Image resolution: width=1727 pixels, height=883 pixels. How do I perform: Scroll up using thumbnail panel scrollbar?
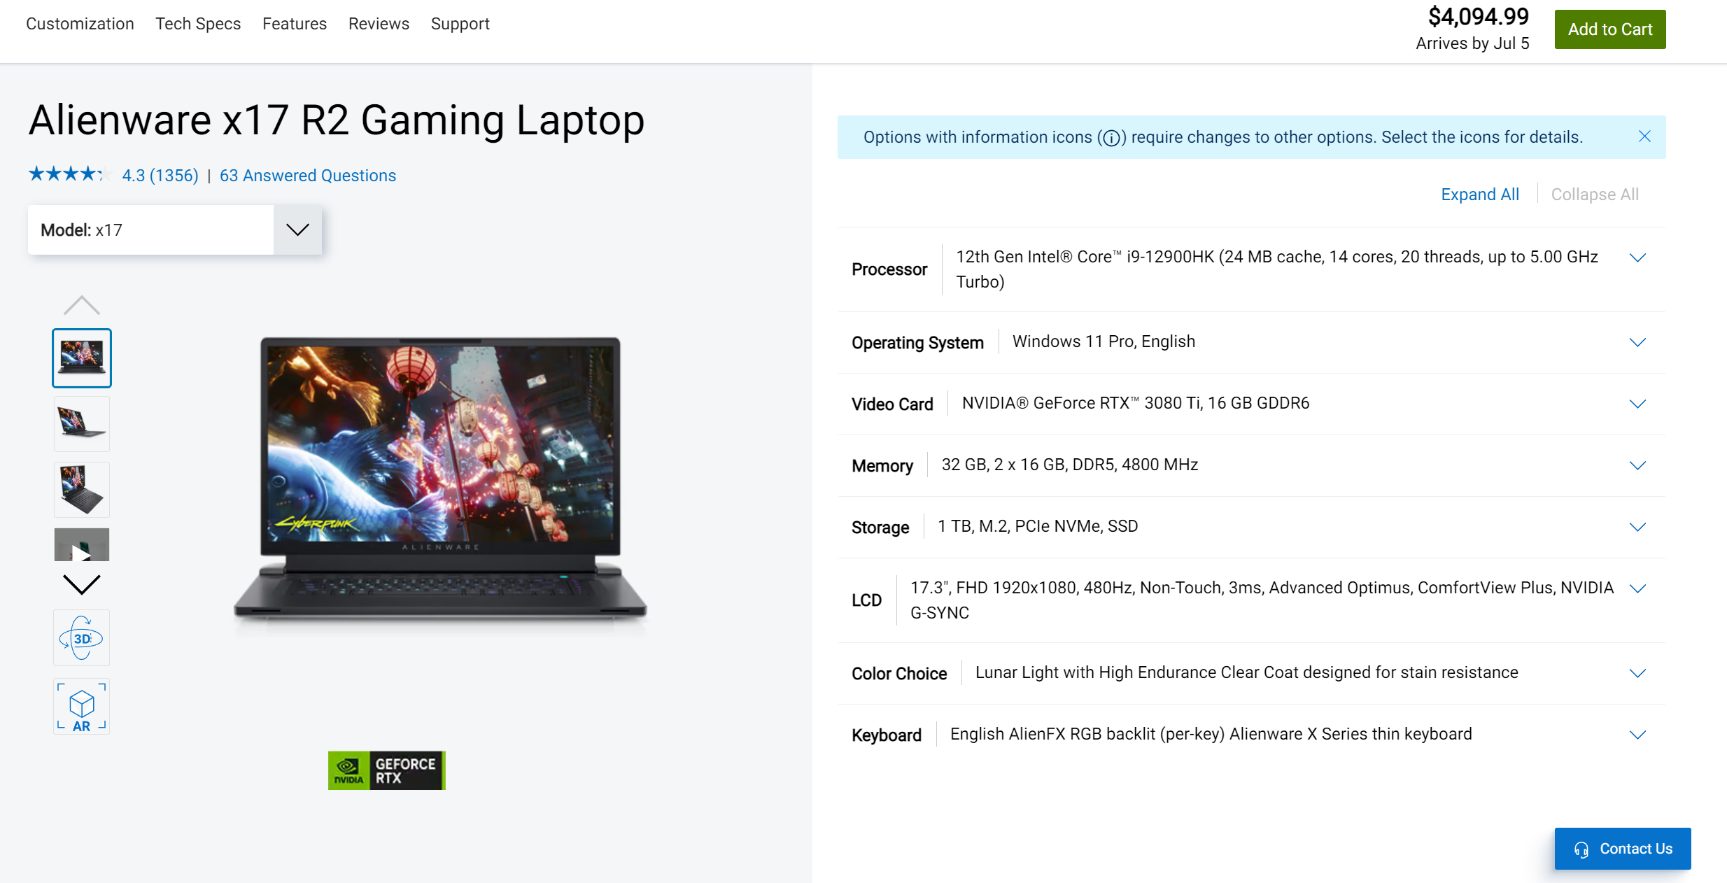coord(80,305)
